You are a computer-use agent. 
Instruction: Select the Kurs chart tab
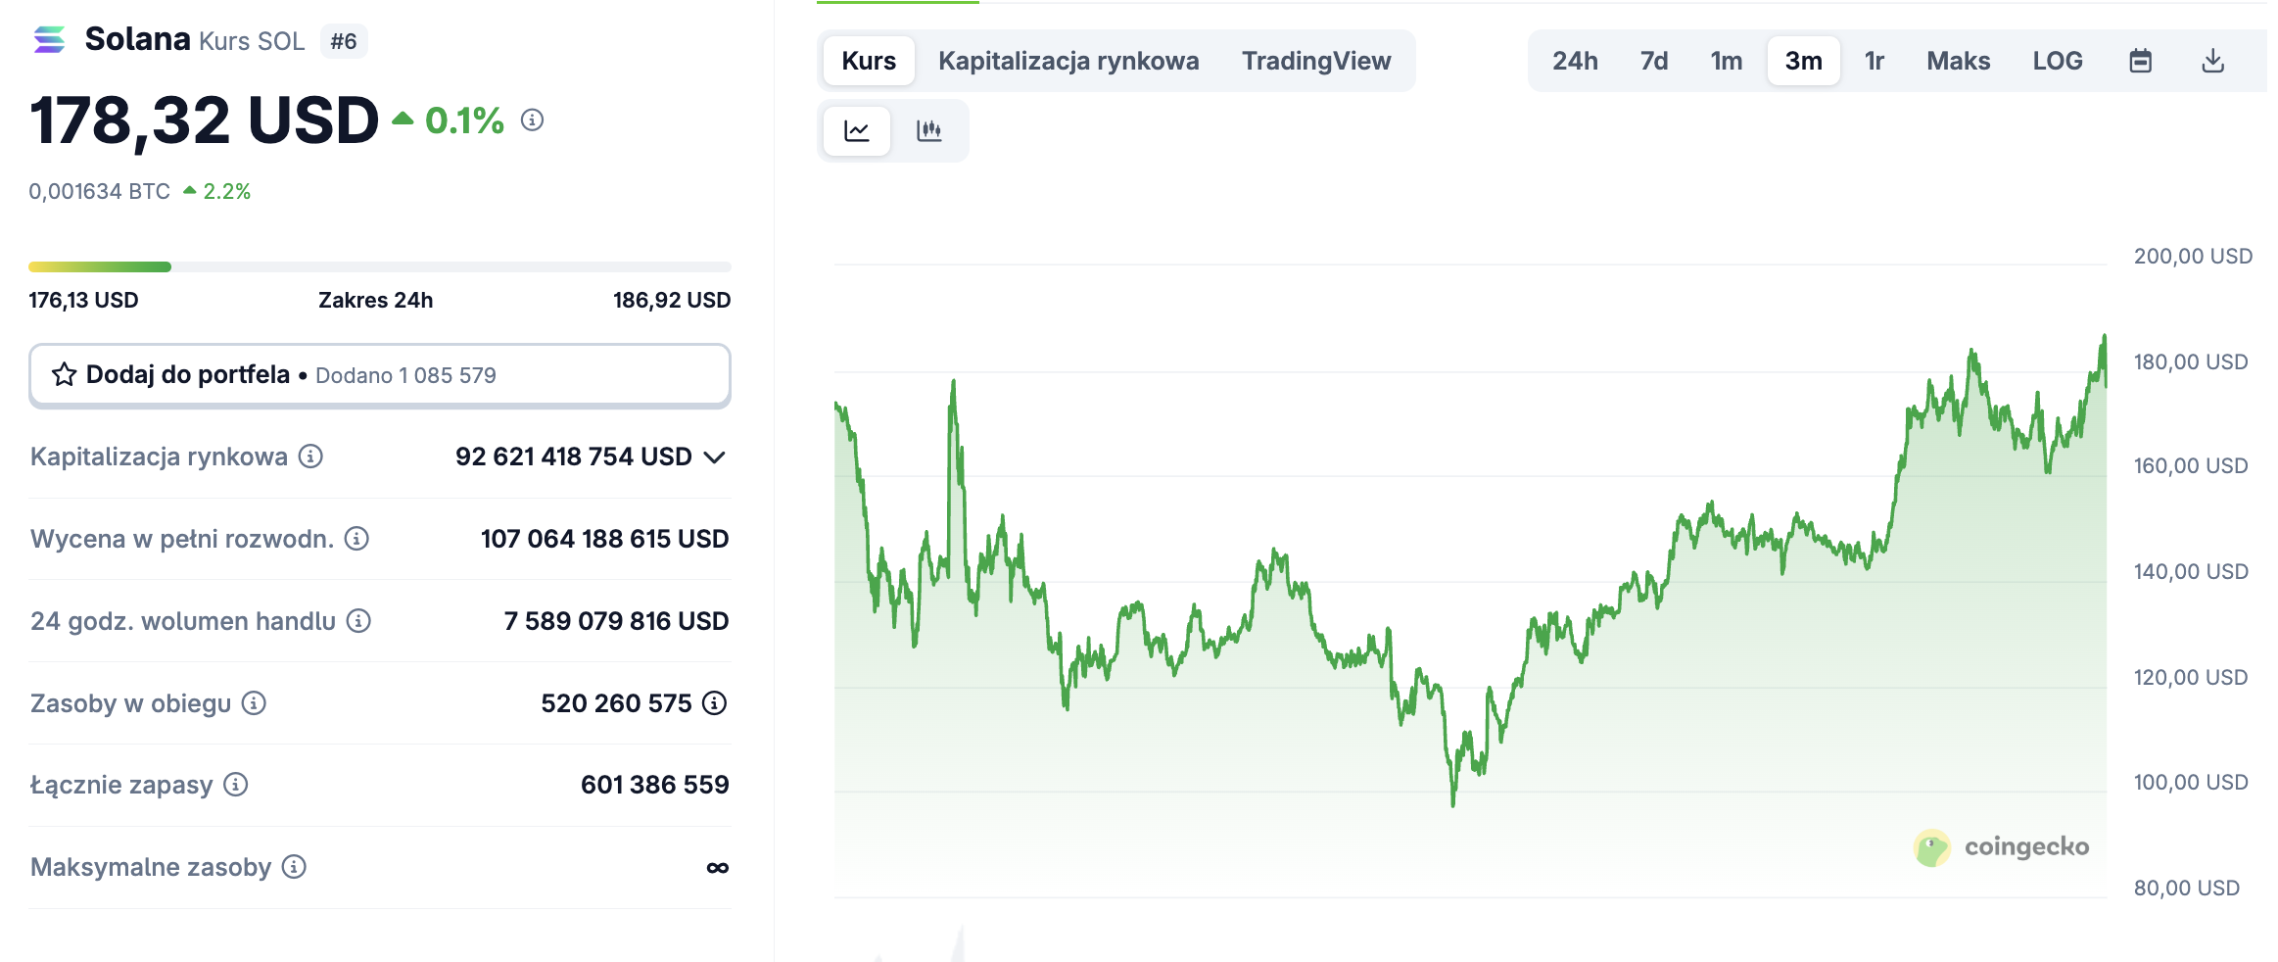coord(869,61)
